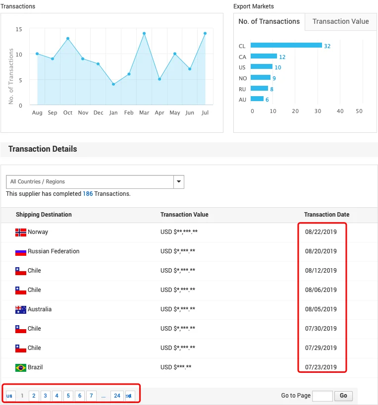Switch to the Transaction Value tab
The height and width of the screenshot is (405, 378).
[340, 22]
